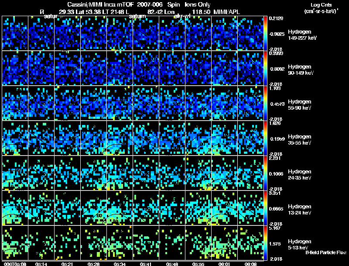This screenshot has width=349, height=266.
Task: Click the '2.231' colorbar value
Action: (x=275, y=158)
